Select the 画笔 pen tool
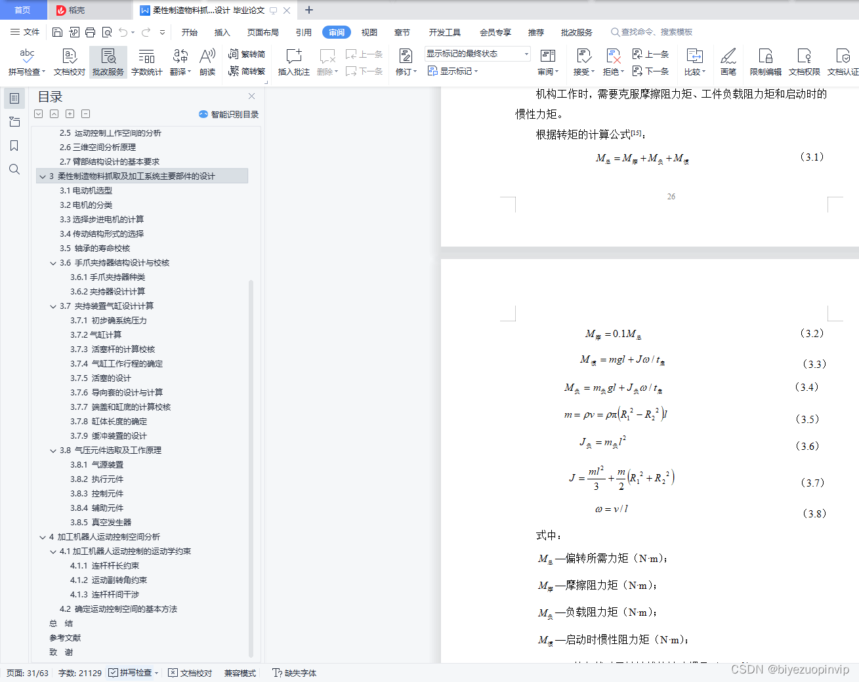Image resolution: width=859 pixels, height=682 pixels. 728,62
